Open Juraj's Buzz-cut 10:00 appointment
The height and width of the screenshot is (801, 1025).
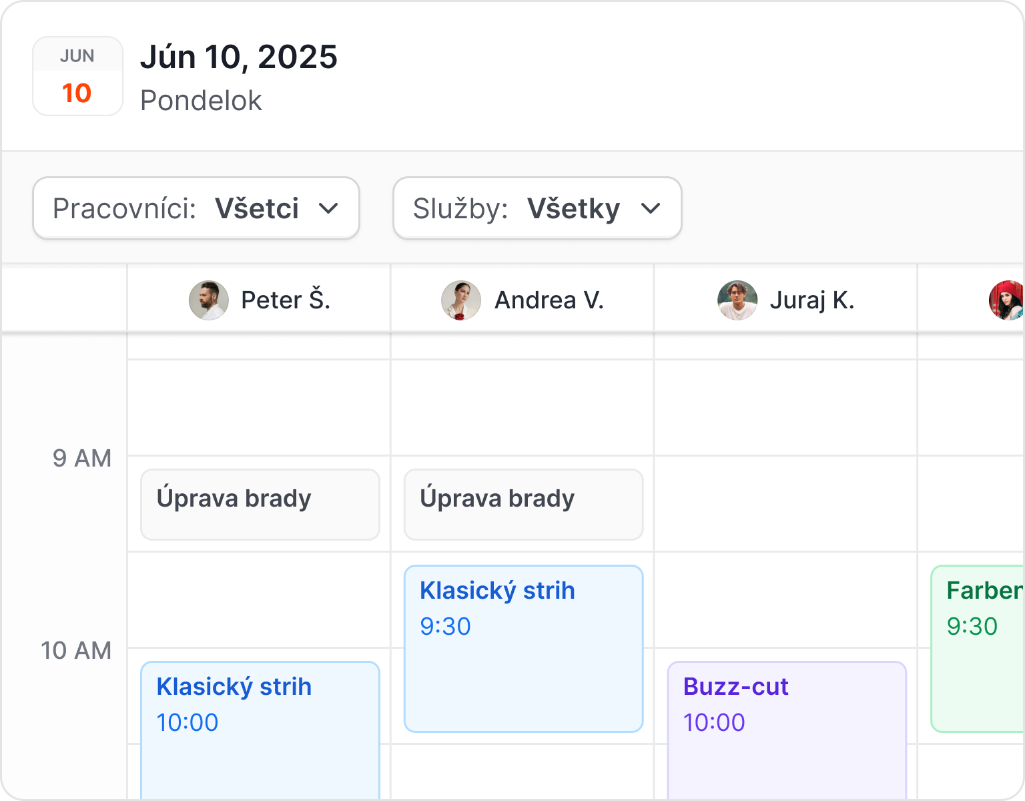(x=787, y=729)
